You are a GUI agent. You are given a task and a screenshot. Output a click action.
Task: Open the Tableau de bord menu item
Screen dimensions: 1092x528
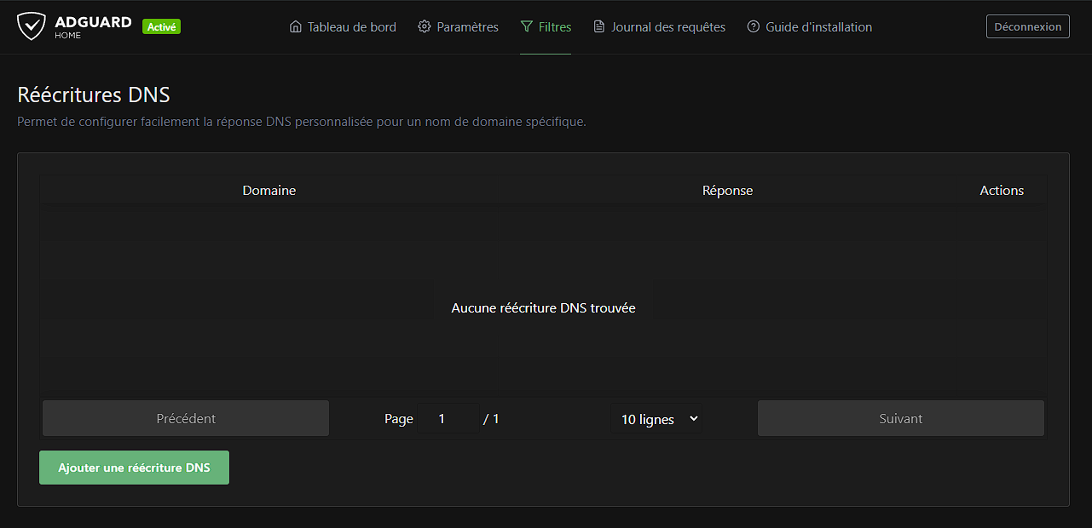click(x=343, y=26)
